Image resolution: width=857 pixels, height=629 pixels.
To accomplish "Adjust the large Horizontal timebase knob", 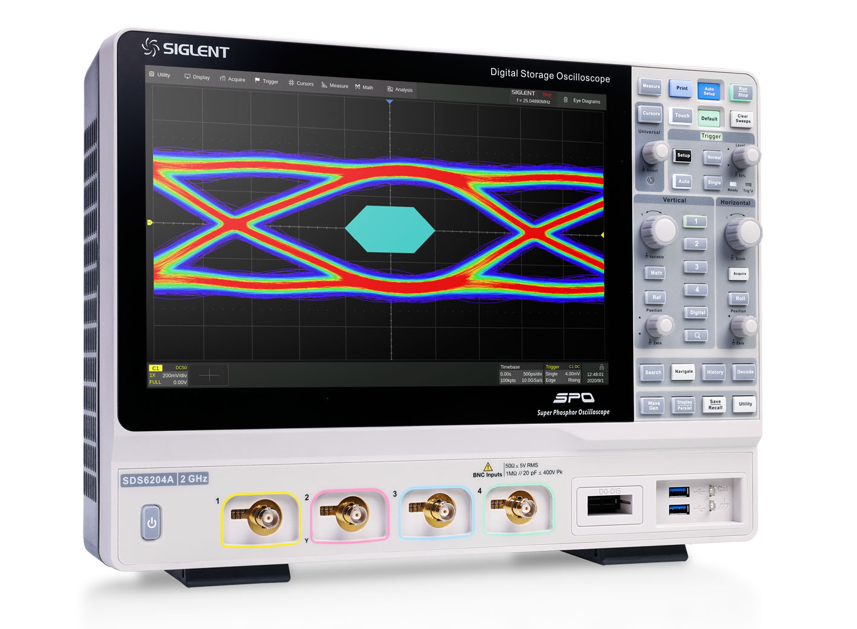I will pos(744,233).
